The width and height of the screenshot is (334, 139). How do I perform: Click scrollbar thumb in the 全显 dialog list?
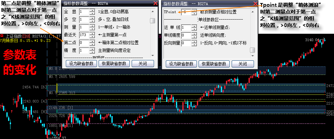[152, 21]
